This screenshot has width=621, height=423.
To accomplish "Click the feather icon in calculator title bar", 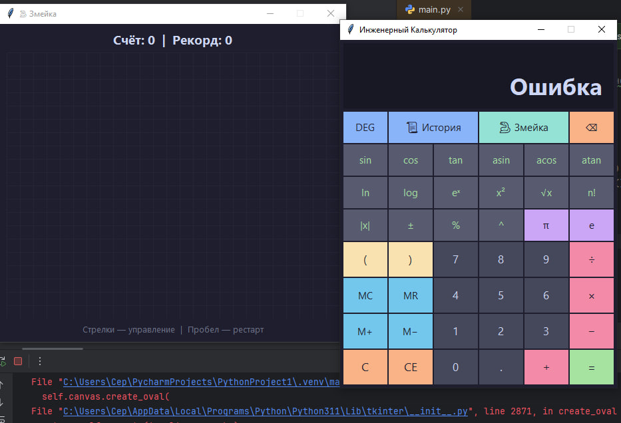I will click(x=349, y=29).
